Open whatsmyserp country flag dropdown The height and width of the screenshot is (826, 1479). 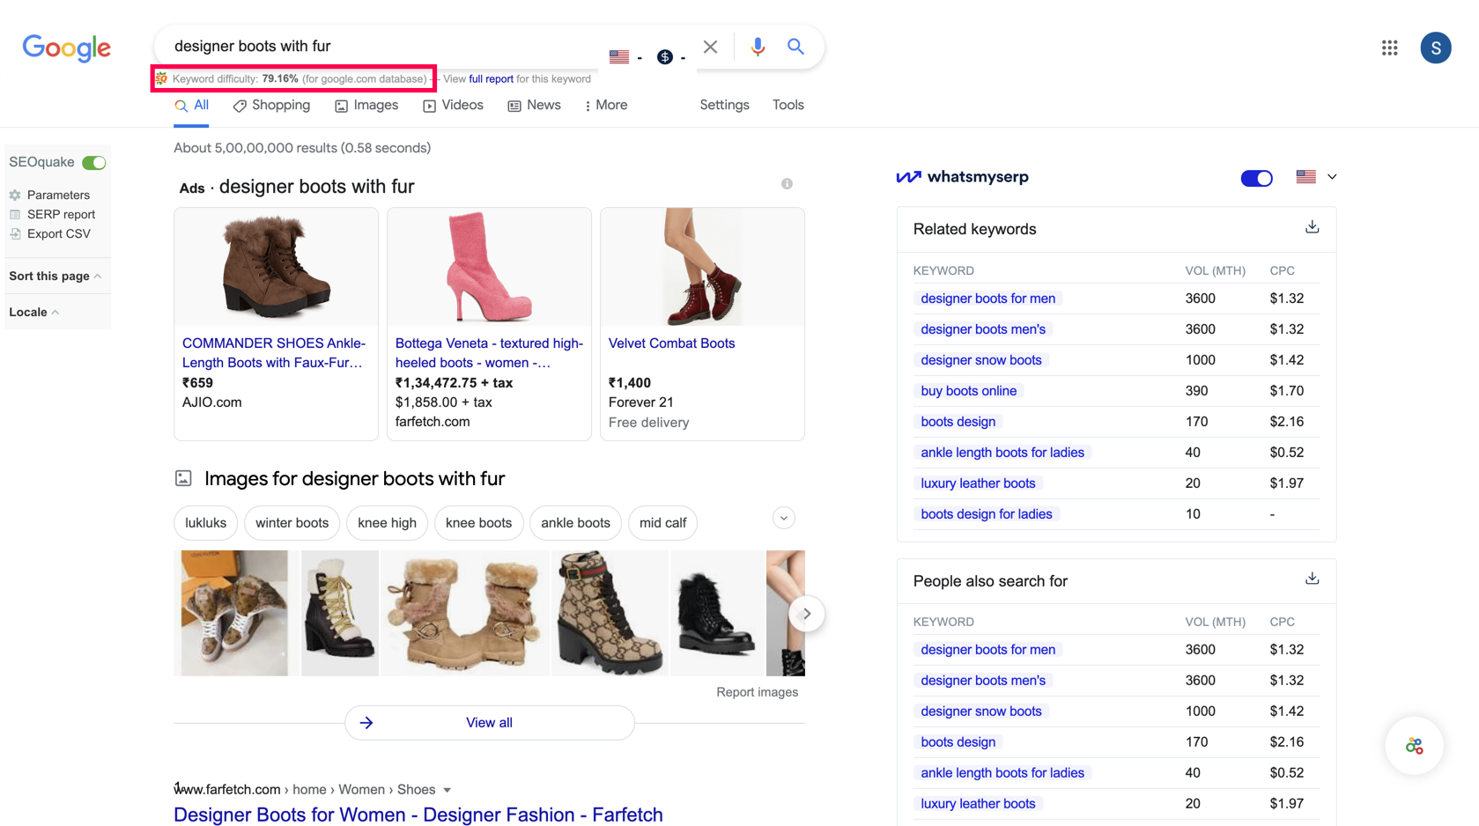1316,177
